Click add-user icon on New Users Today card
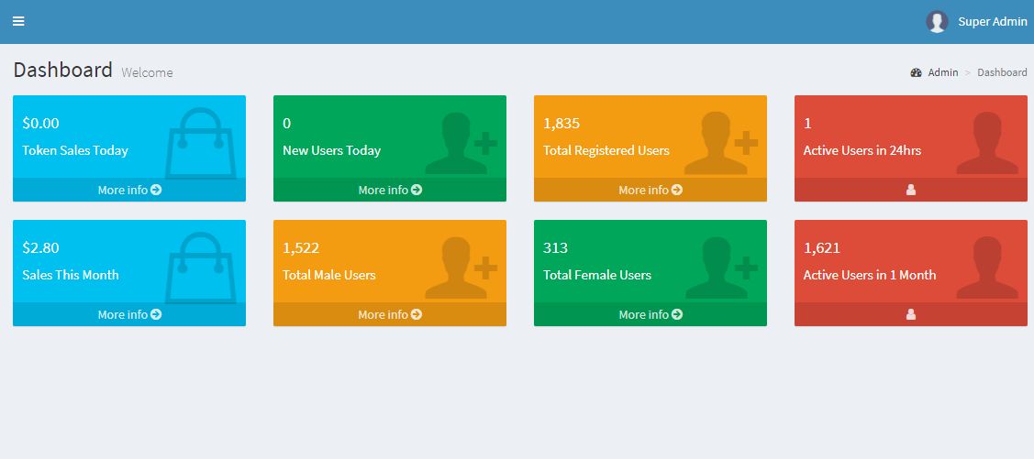Image resolution: width=1034 pixels, height=459 pixels. [461, 143]
